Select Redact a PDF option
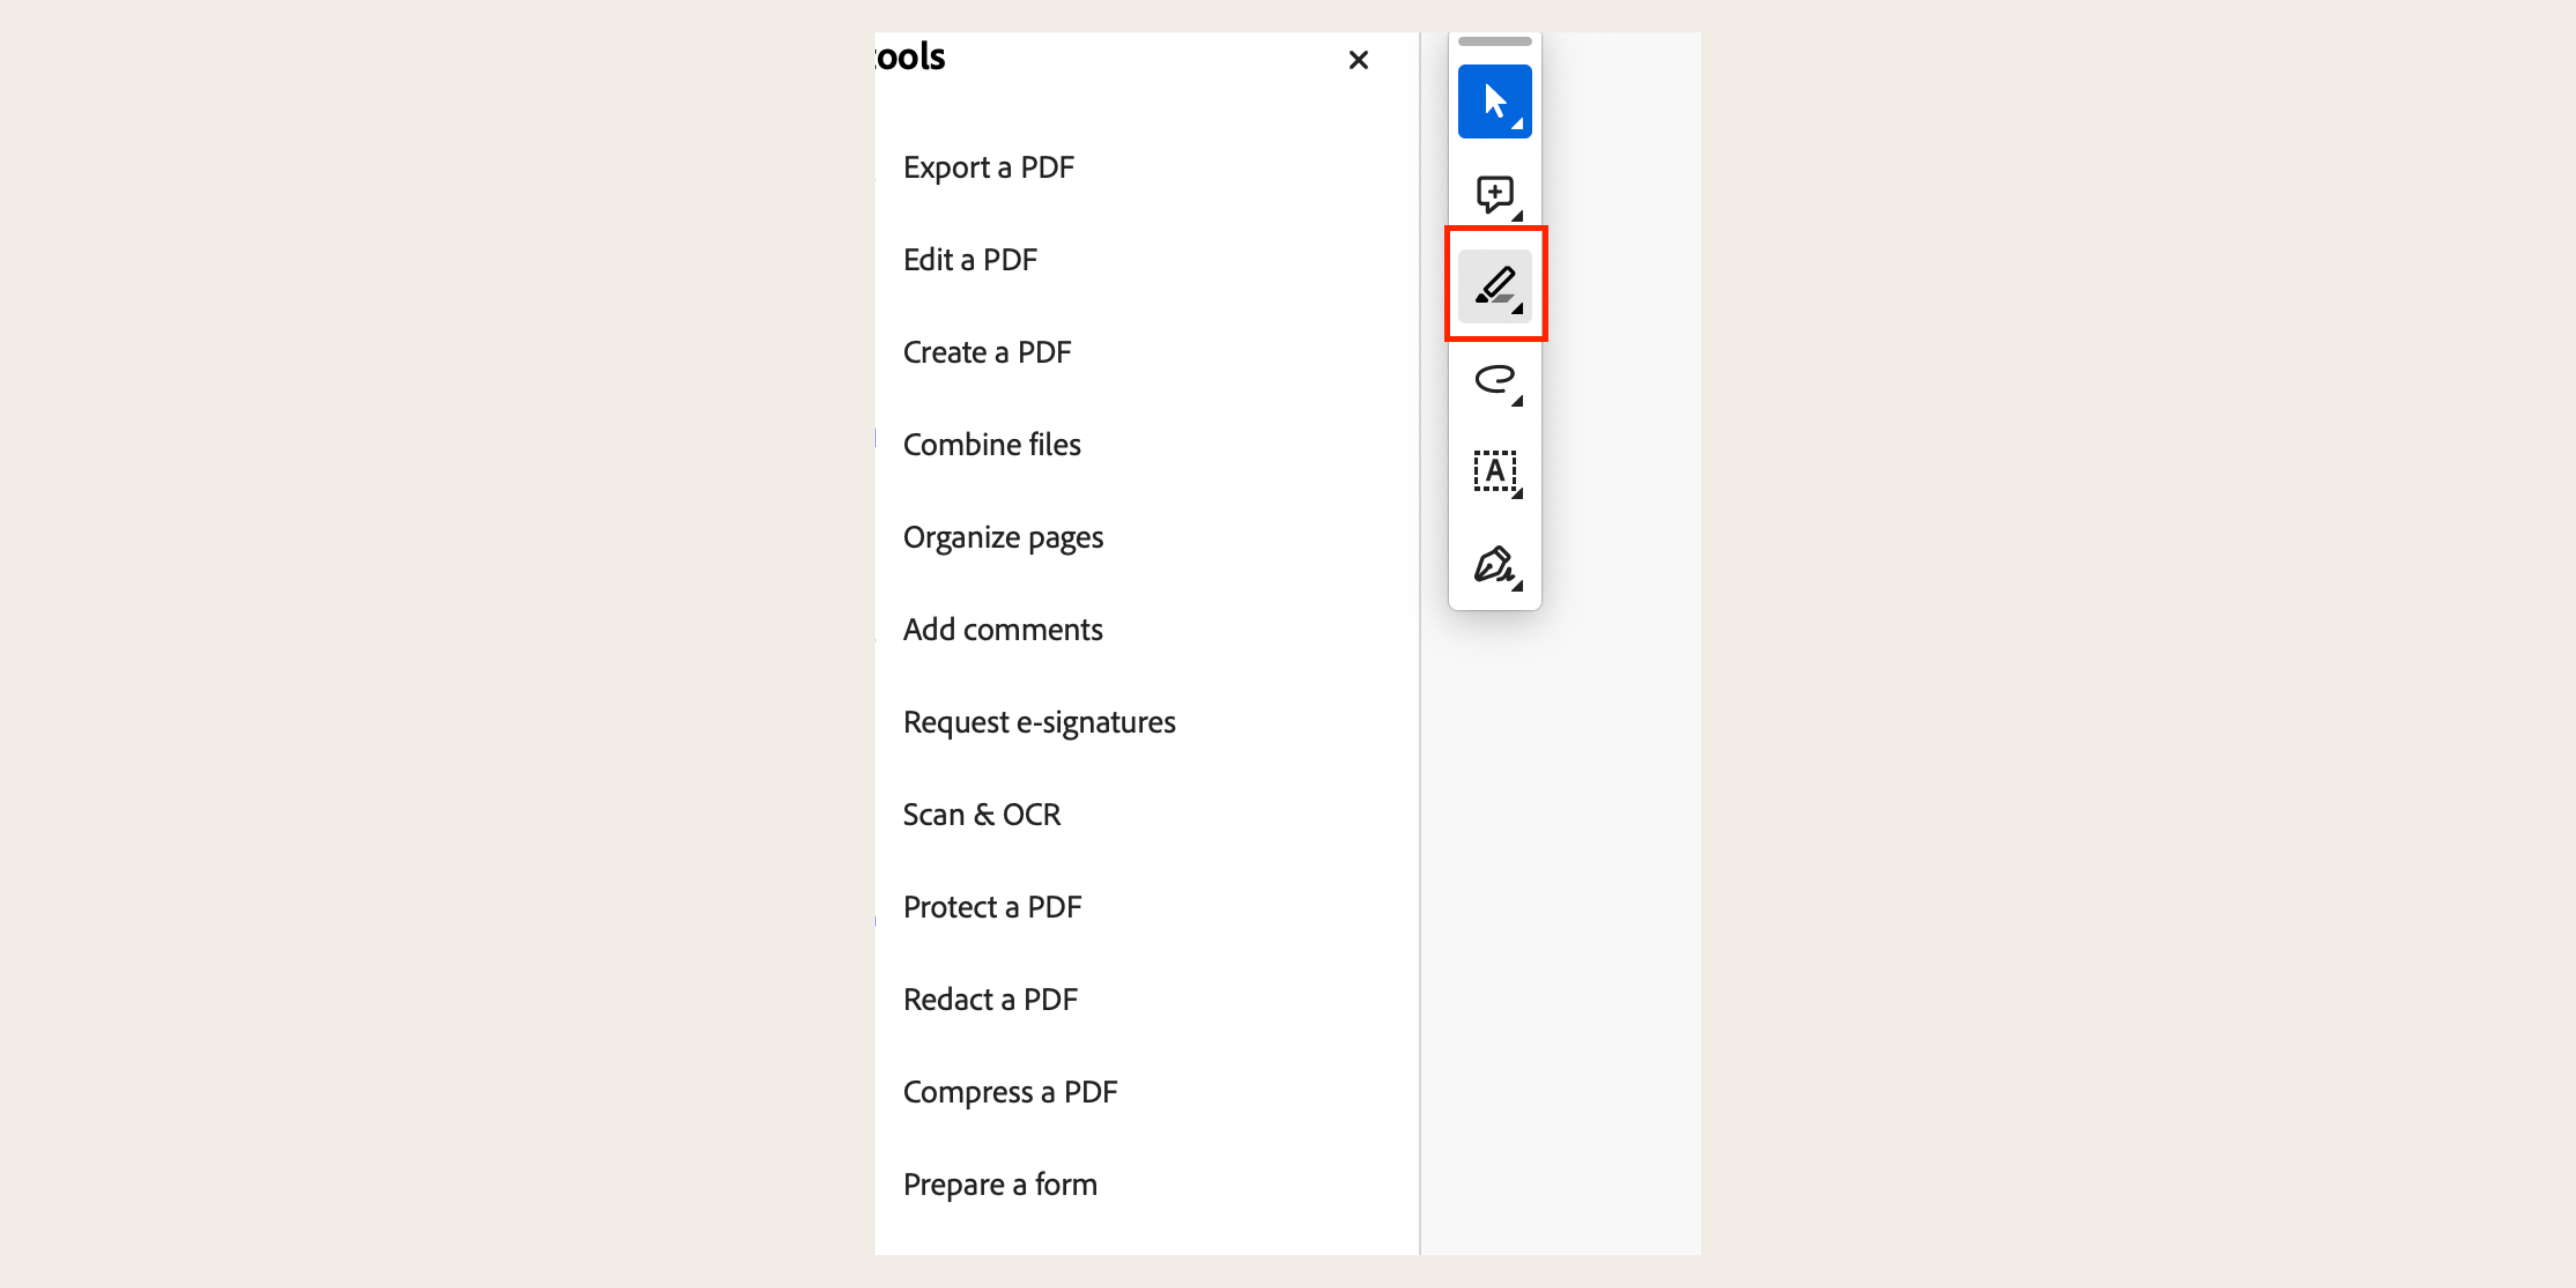Image resolution: width=2576 pixels, height=1288 pixels. [x=991, y=999]
